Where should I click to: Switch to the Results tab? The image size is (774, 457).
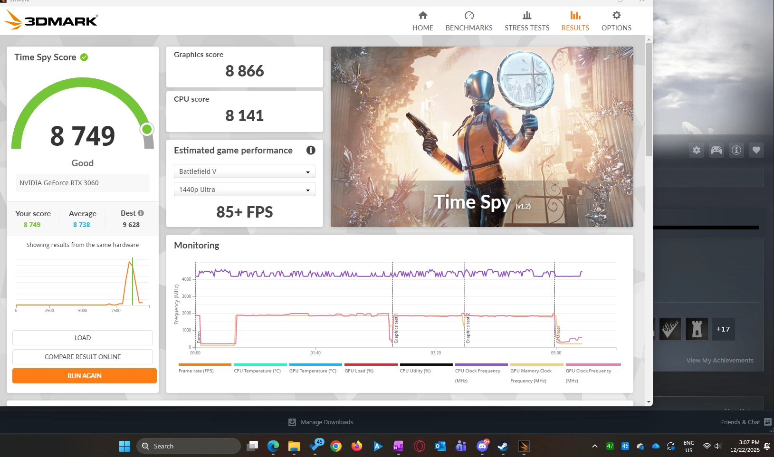coord(575,21)
